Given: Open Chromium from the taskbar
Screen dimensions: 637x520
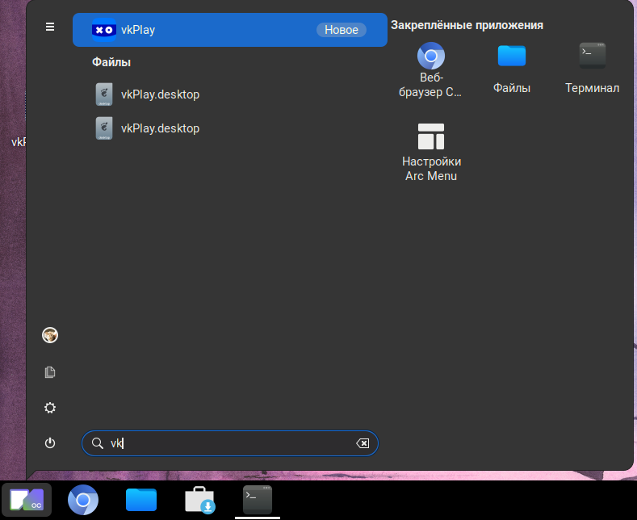Looking at the screenshot, I should (83, 501).
